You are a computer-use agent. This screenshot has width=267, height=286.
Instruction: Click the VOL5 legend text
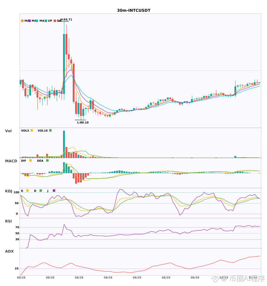25,131
